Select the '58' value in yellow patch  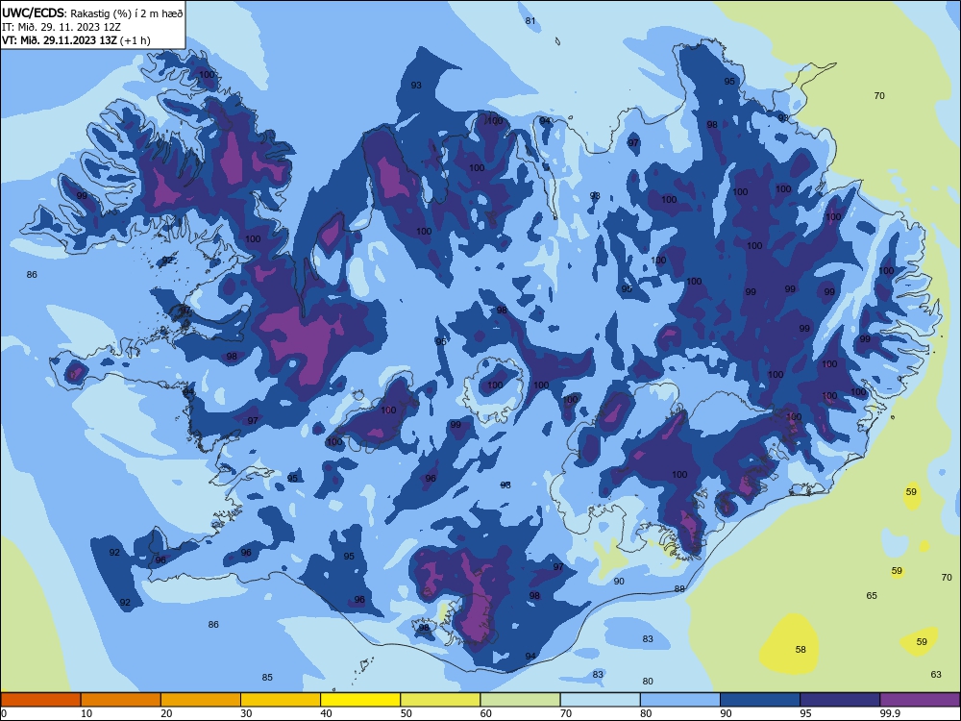coord(801,649)
